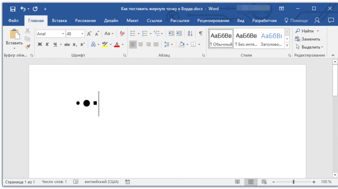
Task: Click Найти to search document
Action: point(307,31)
